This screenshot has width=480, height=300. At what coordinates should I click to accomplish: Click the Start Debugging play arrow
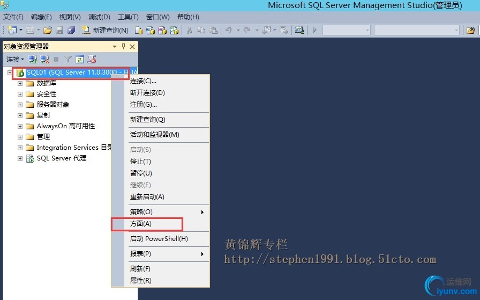[314, 30]
